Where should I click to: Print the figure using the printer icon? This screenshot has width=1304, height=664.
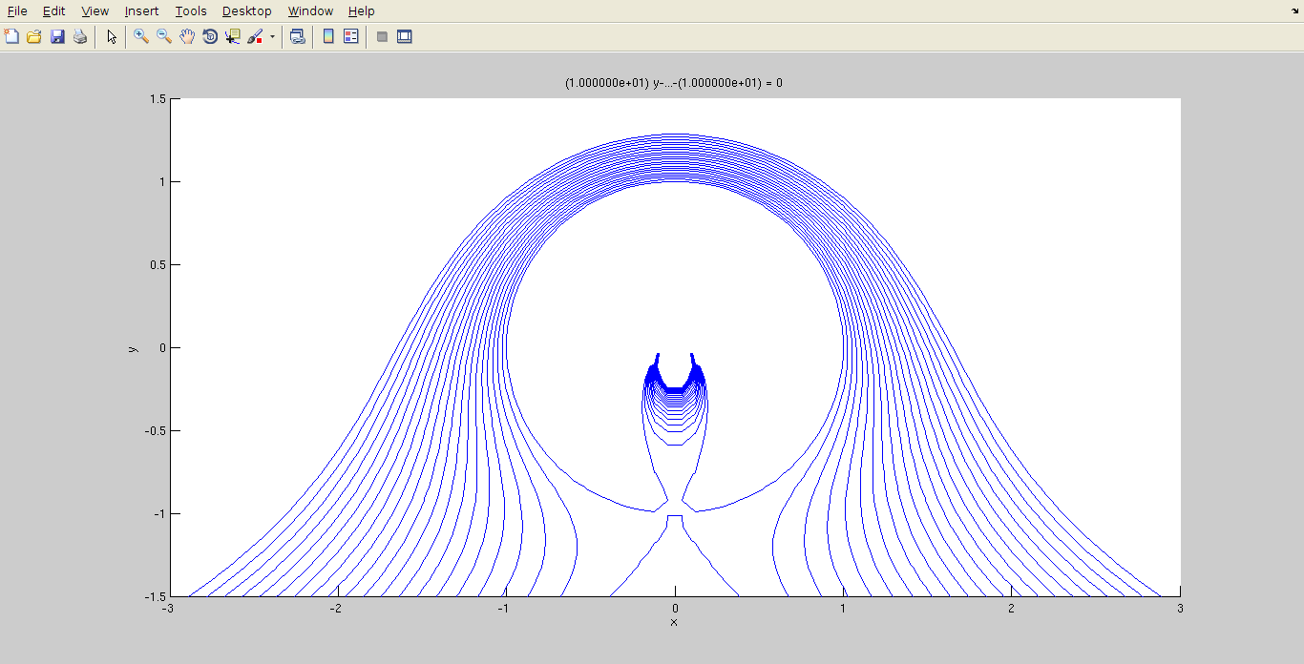[x=80, y=37]
